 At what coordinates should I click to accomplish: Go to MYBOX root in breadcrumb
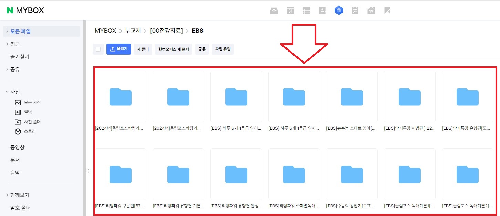click(x=105, y=31)
